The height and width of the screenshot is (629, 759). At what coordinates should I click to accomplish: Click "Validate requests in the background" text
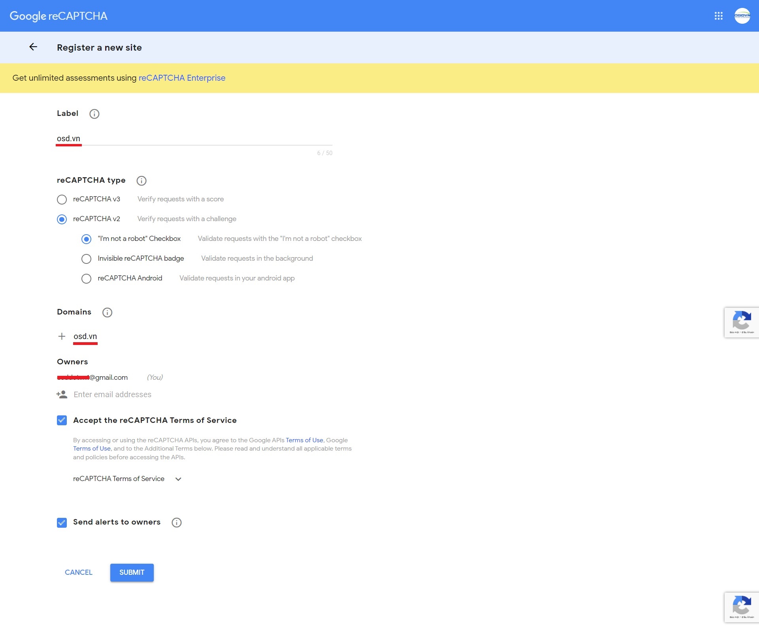257,258
